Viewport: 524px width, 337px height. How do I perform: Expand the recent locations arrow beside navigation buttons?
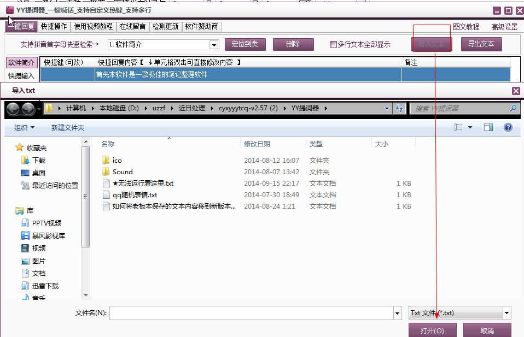(39, 109)
